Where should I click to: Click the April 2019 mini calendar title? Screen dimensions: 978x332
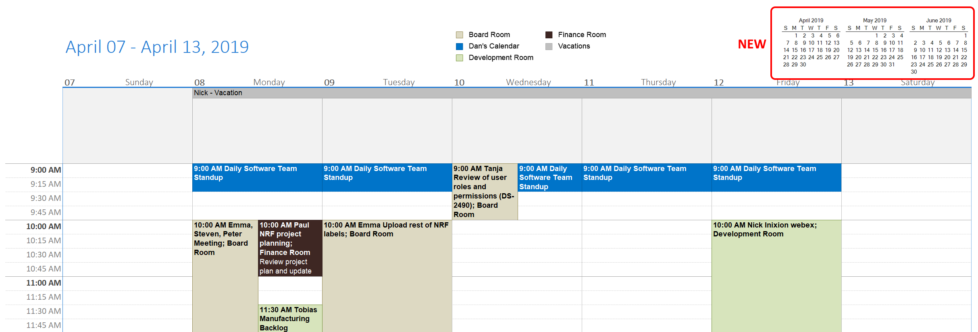click(811, 21)
